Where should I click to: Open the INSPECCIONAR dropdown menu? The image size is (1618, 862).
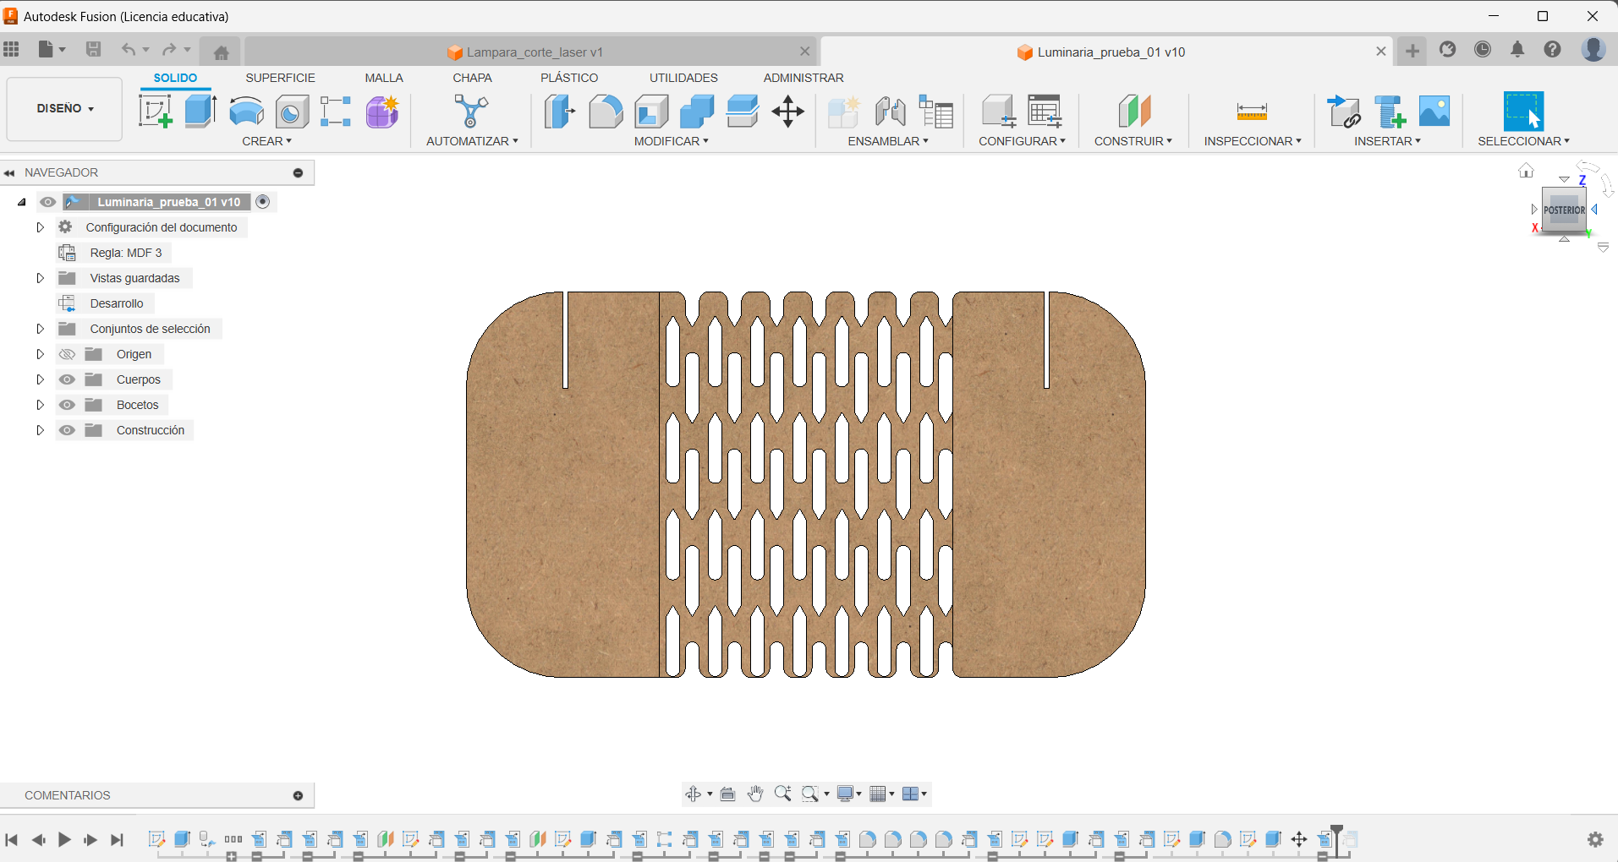(x=1253, y=141)
